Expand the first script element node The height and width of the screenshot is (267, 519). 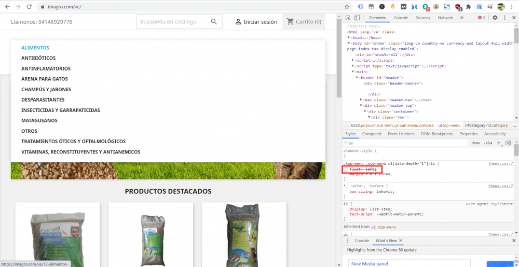pyautogui.click(x=353, y=61)
